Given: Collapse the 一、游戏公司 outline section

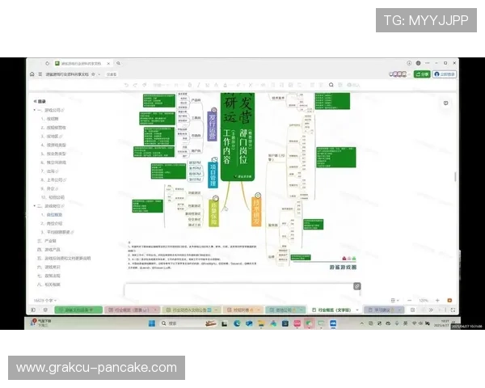Looking at the screenshot, I should pos(34,110).
